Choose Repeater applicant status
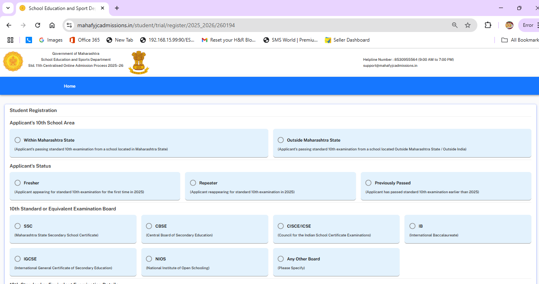539x284 pixels. click(x=193, y=183)
